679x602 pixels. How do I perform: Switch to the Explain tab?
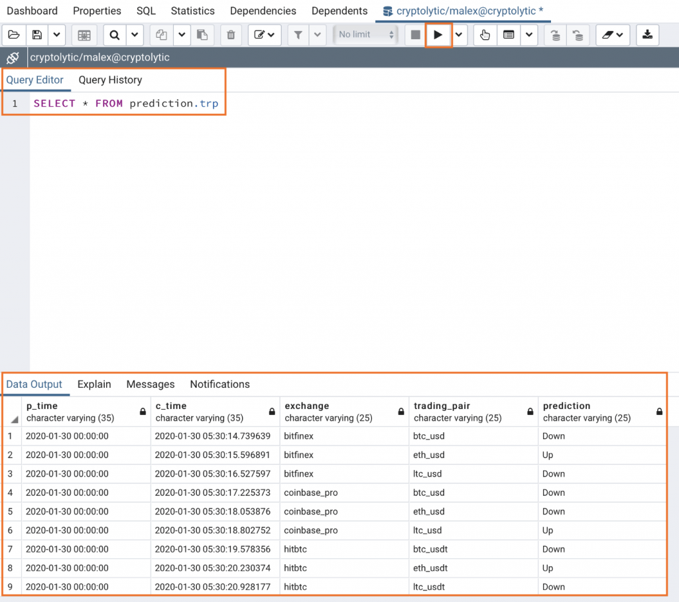coord(94,384)
